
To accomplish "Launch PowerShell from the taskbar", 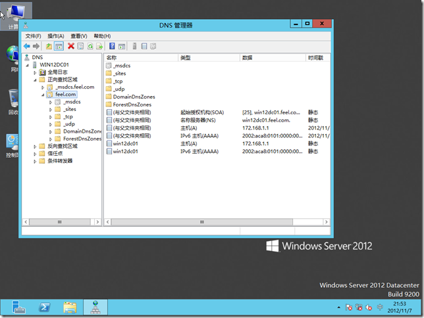I will (44, 307).
